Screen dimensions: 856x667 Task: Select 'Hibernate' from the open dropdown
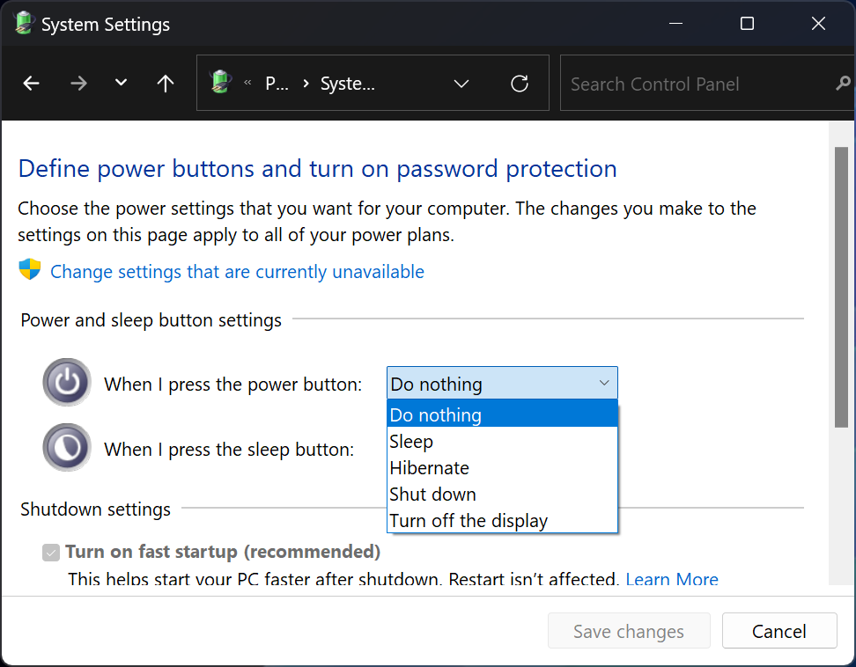tap(429, 467)
